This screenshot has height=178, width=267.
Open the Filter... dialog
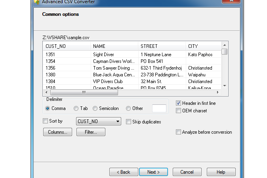point(91,132)
